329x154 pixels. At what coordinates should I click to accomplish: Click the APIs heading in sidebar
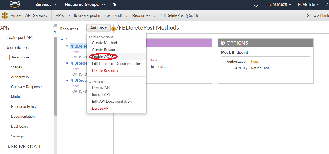point(5,28)
